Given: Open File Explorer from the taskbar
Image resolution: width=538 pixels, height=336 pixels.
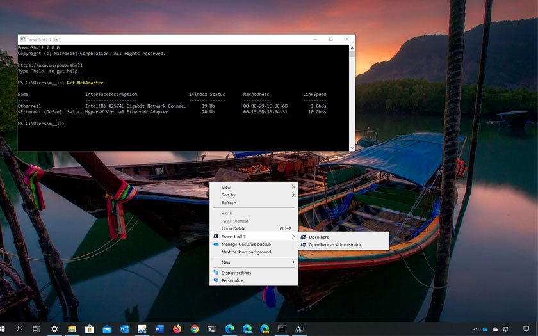Looking at the screenshot, I should 72,329.
